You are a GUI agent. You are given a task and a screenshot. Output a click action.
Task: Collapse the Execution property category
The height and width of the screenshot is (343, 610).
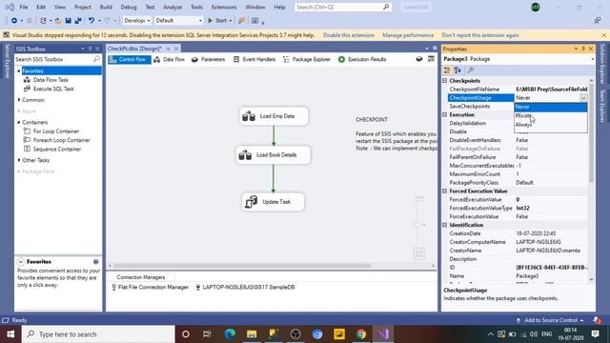[445, 114]
